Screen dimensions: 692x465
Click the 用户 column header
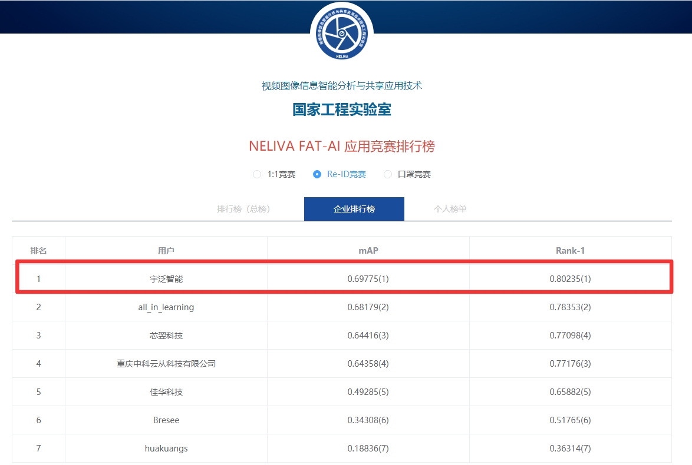tap(166, 251)
